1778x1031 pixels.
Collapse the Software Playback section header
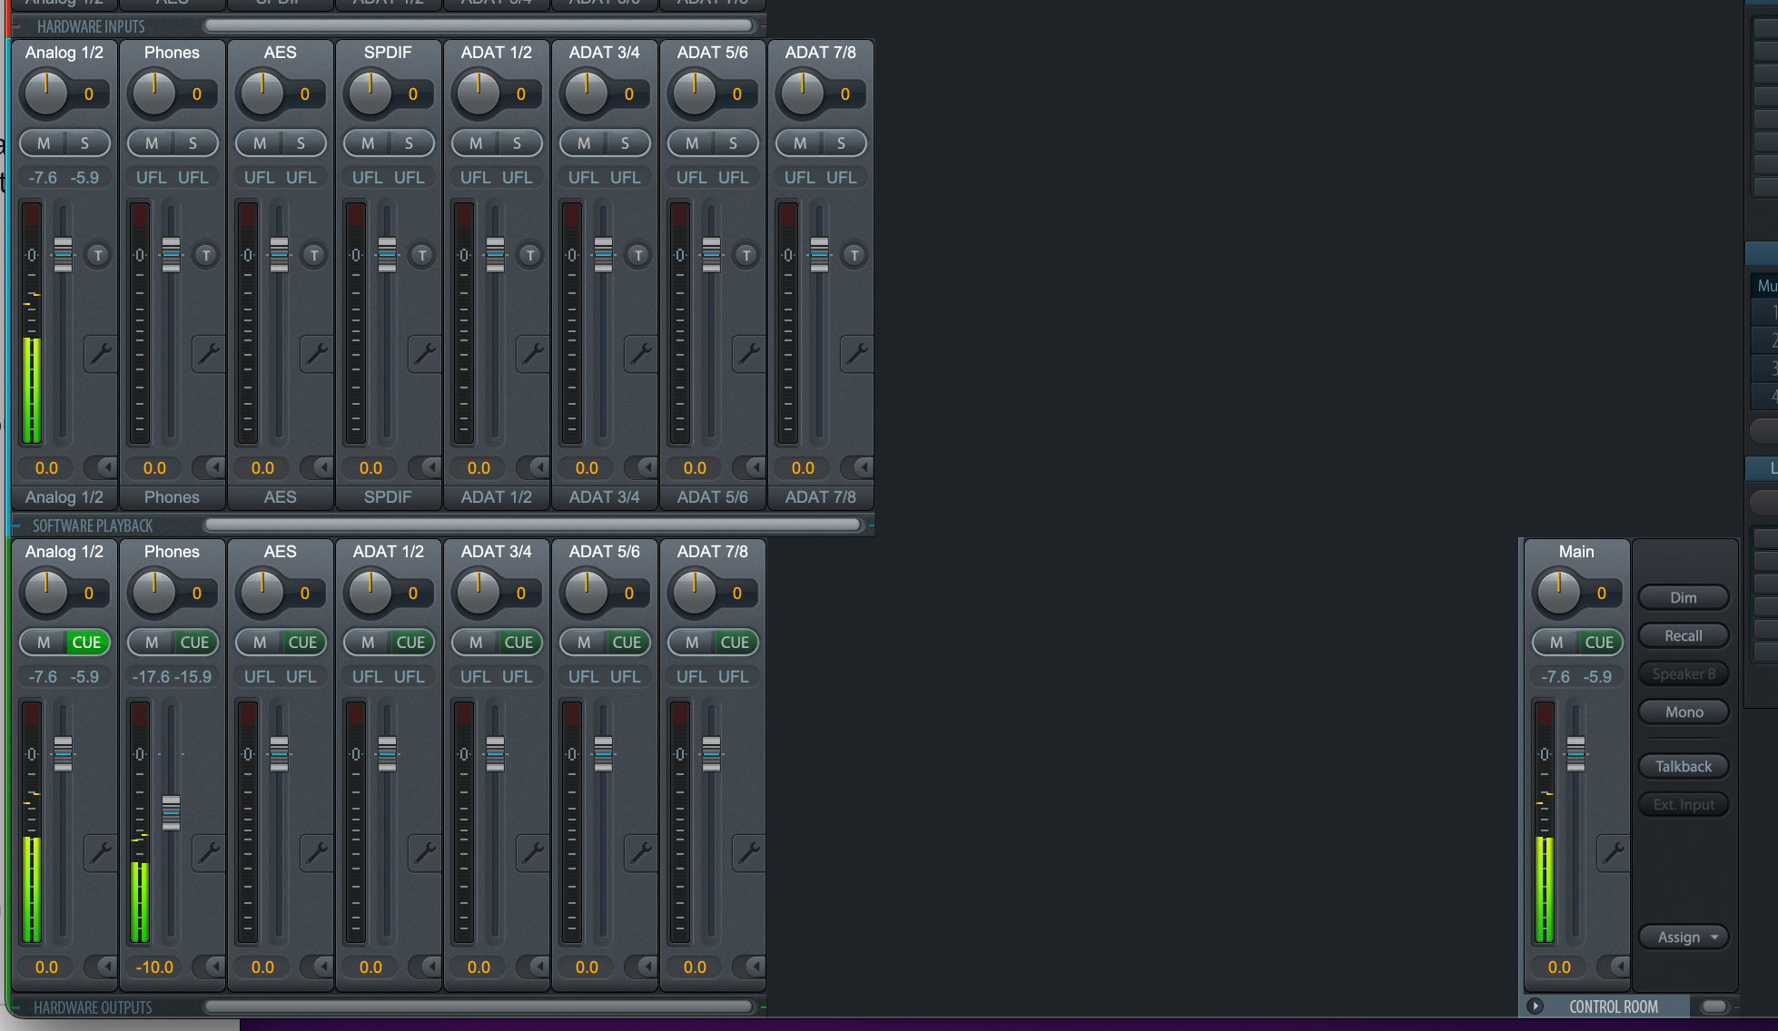coord(16,525)
